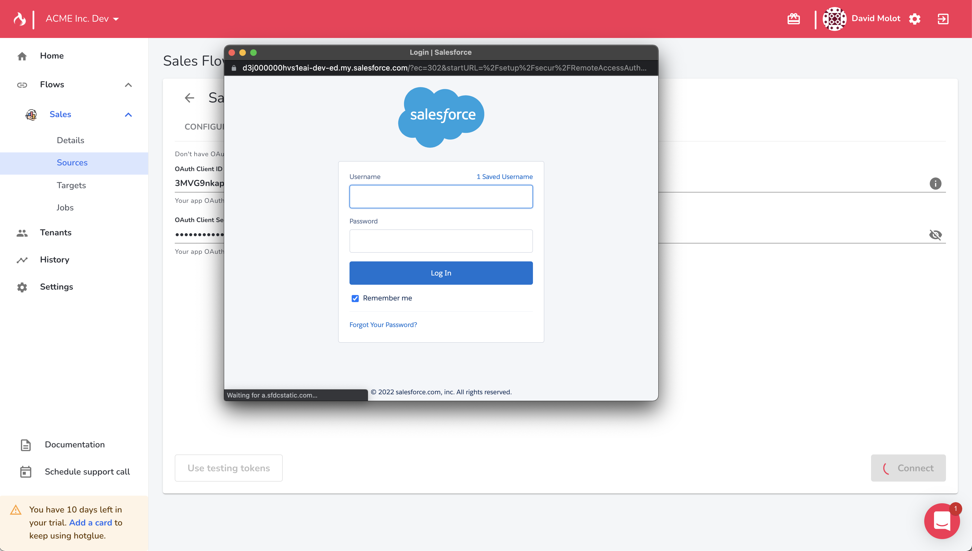Viewport: 972px width, 551px height.
Task: Select Sources under Sales
Action: point(74,163)
